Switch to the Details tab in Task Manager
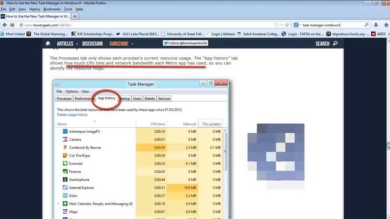The image size is (390, 219). tap(149, 99)
